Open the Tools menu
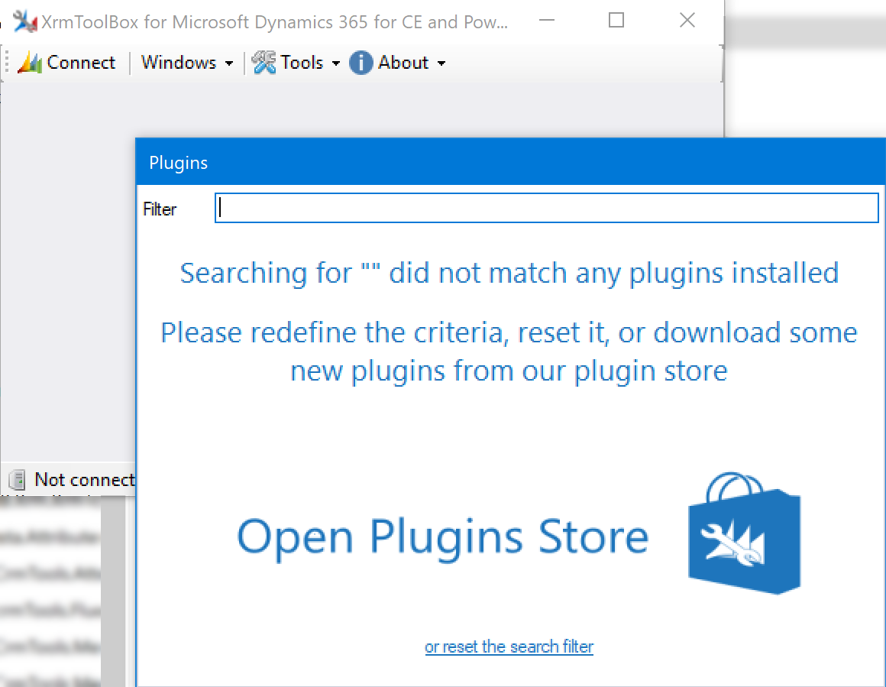The image size is (886, 687). click(296, 63)
